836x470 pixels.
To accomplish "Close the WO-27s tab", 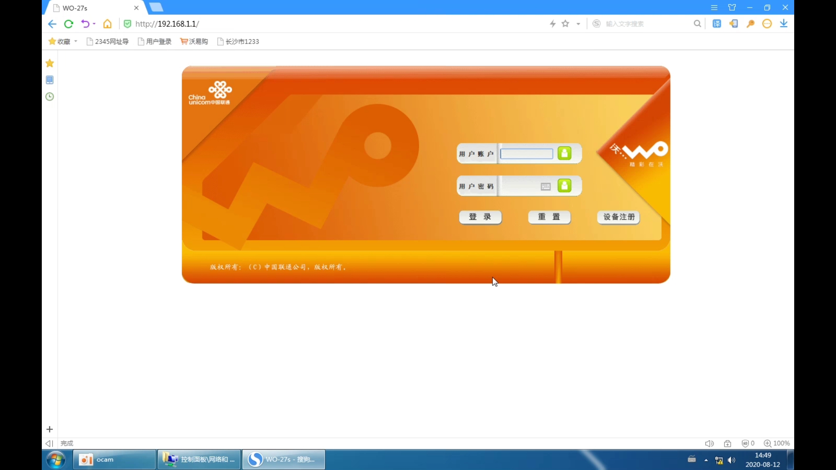I will (136, 8).
